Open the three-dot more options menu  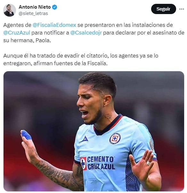click(182, 9)
